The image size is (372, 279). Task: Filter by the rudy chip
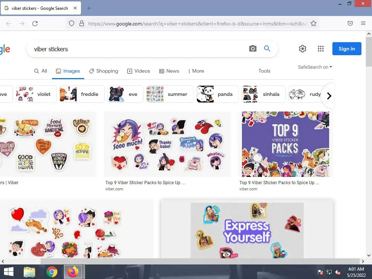[305, 94]
